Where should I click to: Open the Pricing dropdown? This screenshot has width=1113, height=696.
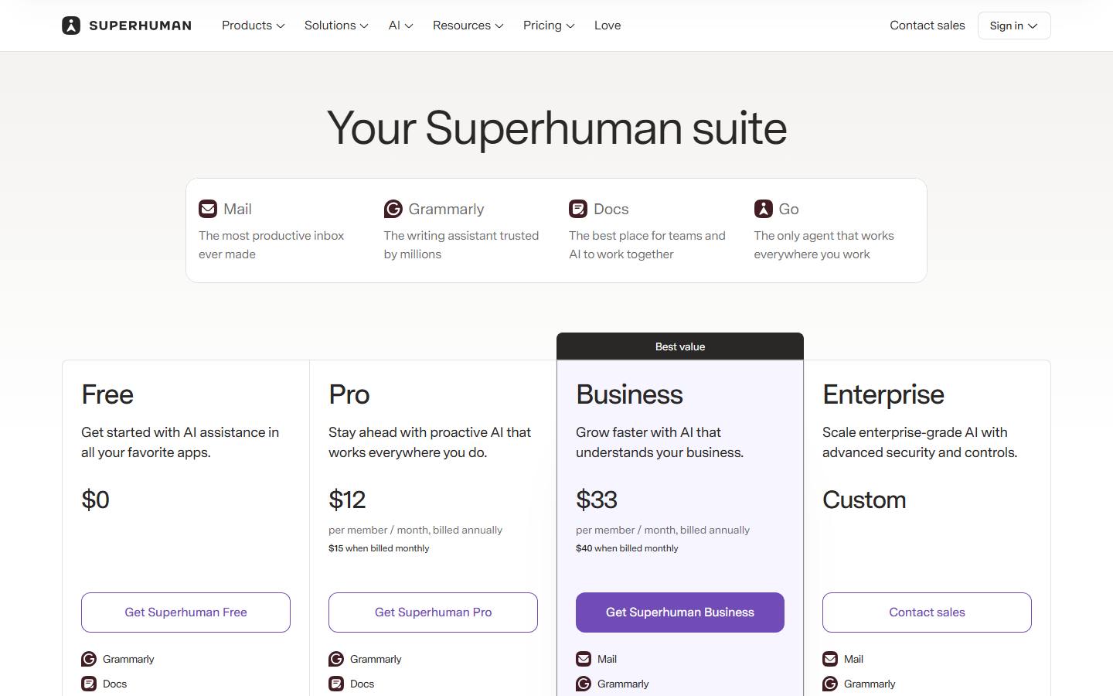pyautogui.click(x=549, y=26)
